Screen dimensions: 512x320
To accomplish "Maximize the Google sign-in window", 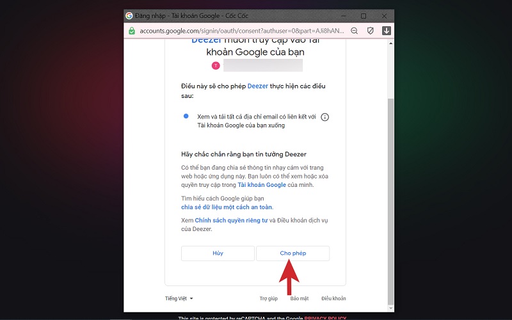I will point(364,15).
